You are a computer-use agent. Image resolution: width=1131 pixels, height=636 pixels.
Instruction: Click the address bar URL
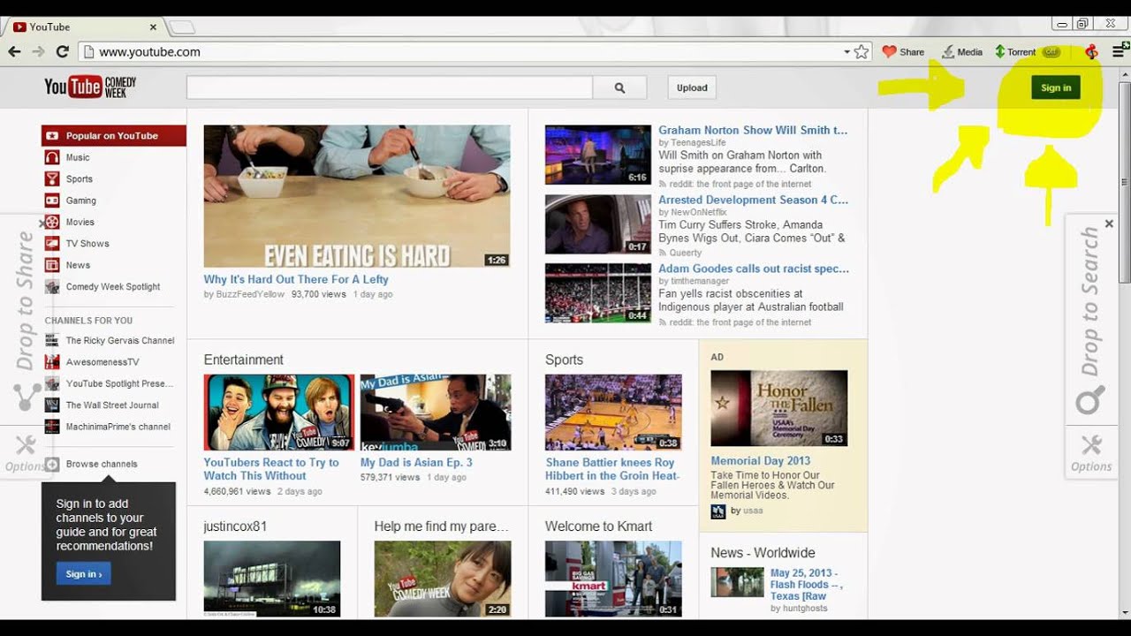[149, 52]
